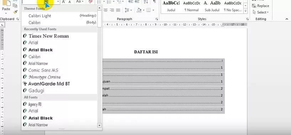Viewport: 291px width, 135px height.
Task: Click the Clear All Formatting eraser icon
Action: [90, 2]
